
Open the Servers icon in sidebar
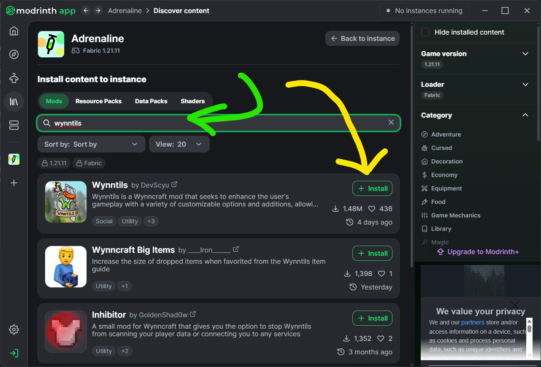pos(14,125)
